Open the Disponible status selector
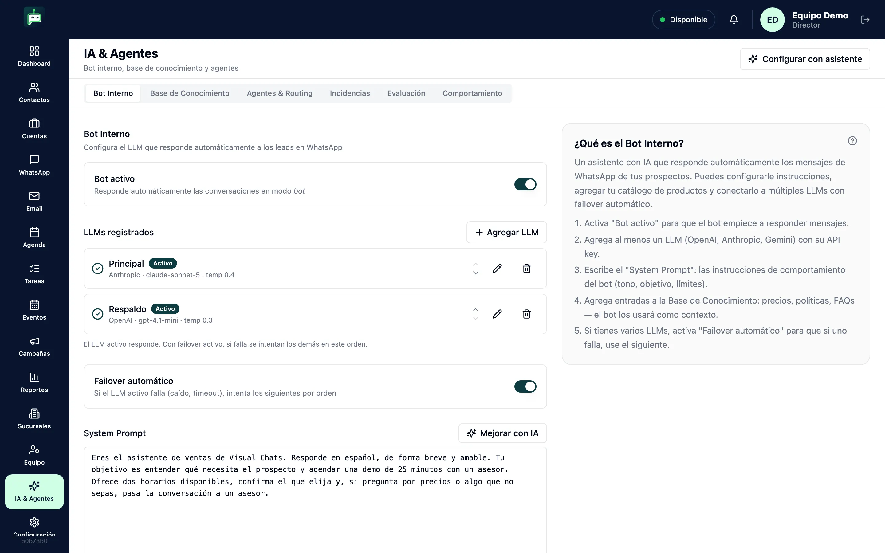 click(683, 20)
